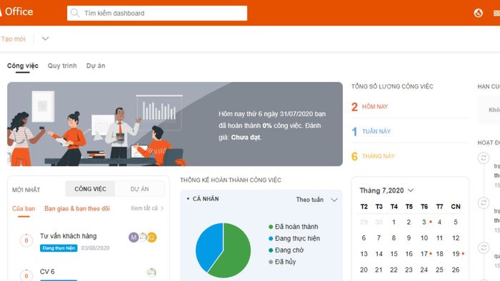Open the 2 HÔM NAY task count
Screen dimensions: 500x281
[x=370, y=106]
